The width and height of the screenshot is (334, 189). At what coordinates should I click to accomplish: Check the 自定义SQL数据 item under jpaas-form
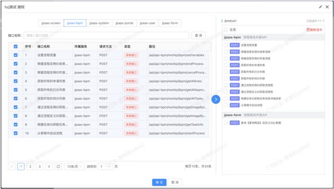tap(226, 123)
